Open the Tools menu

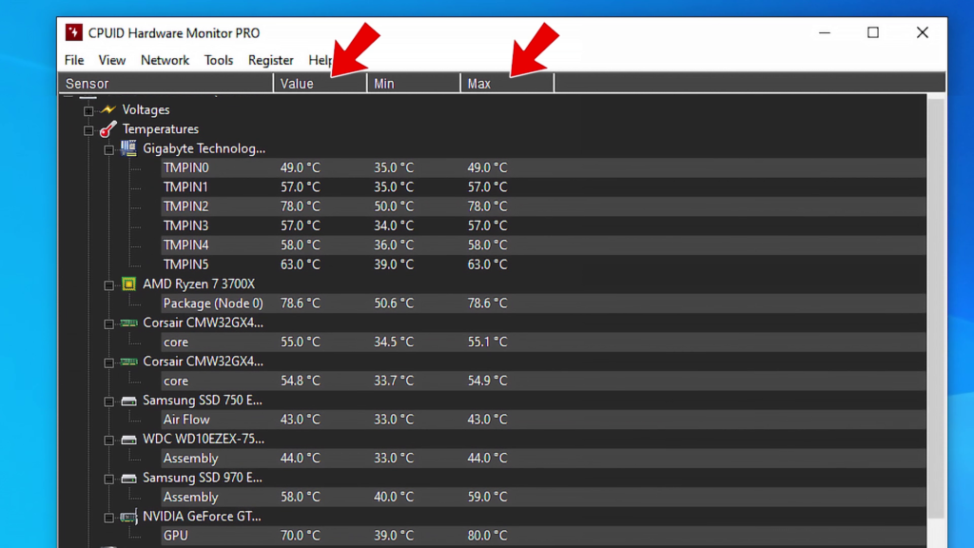coord(219,60)
